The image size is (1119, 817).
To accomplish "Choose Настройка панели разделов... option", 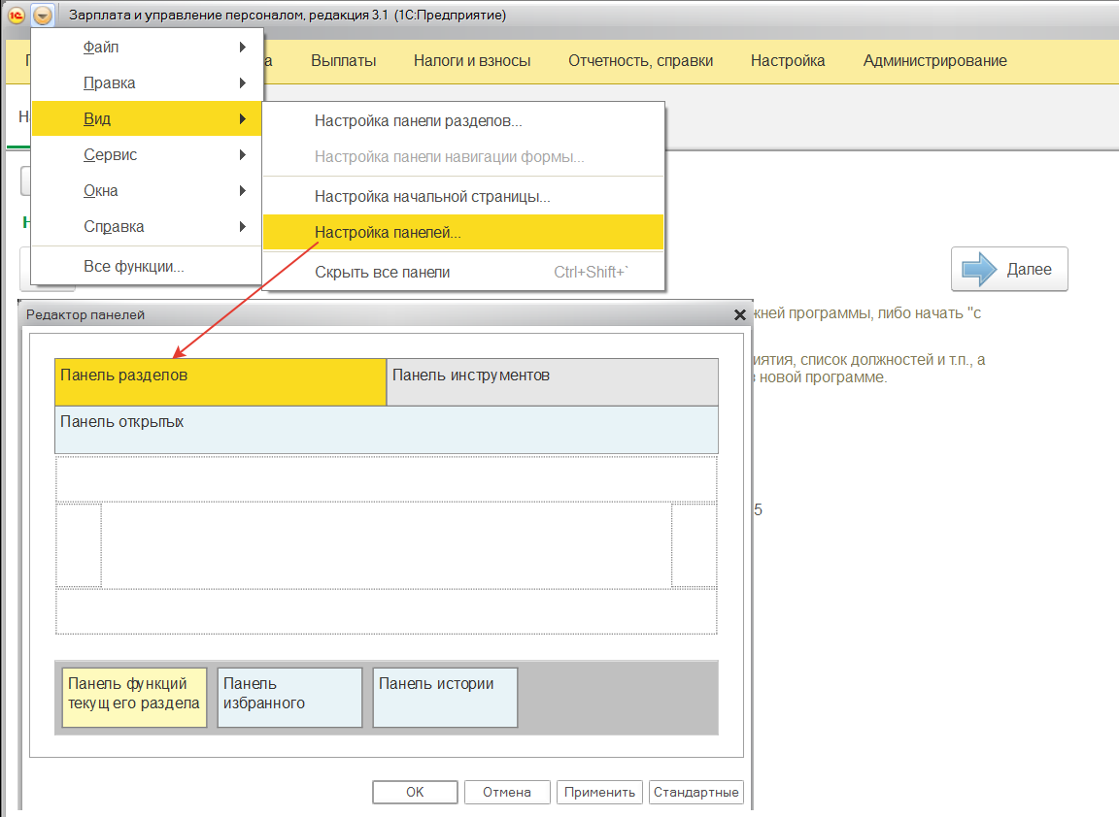I will [x=419, y=121].
